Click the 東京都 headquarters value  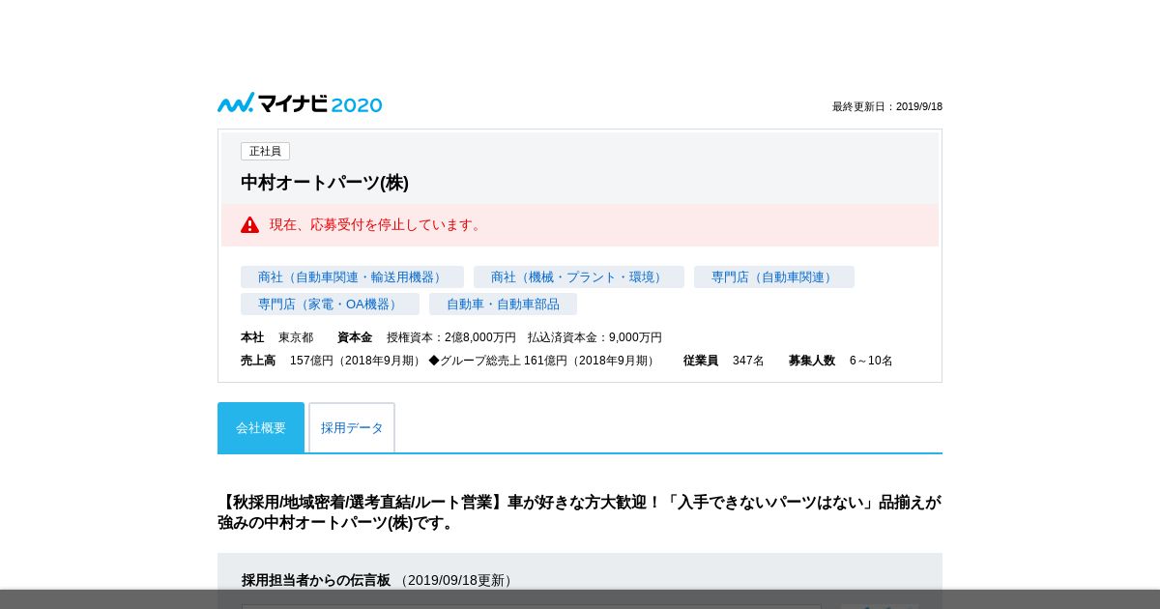pos(296,337)
